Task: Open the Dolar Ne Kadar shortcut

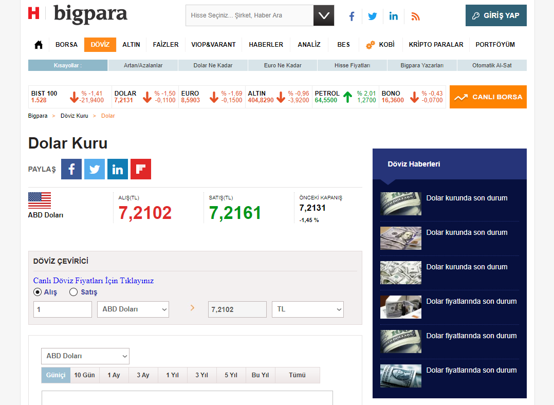Action: pos(213,65)
